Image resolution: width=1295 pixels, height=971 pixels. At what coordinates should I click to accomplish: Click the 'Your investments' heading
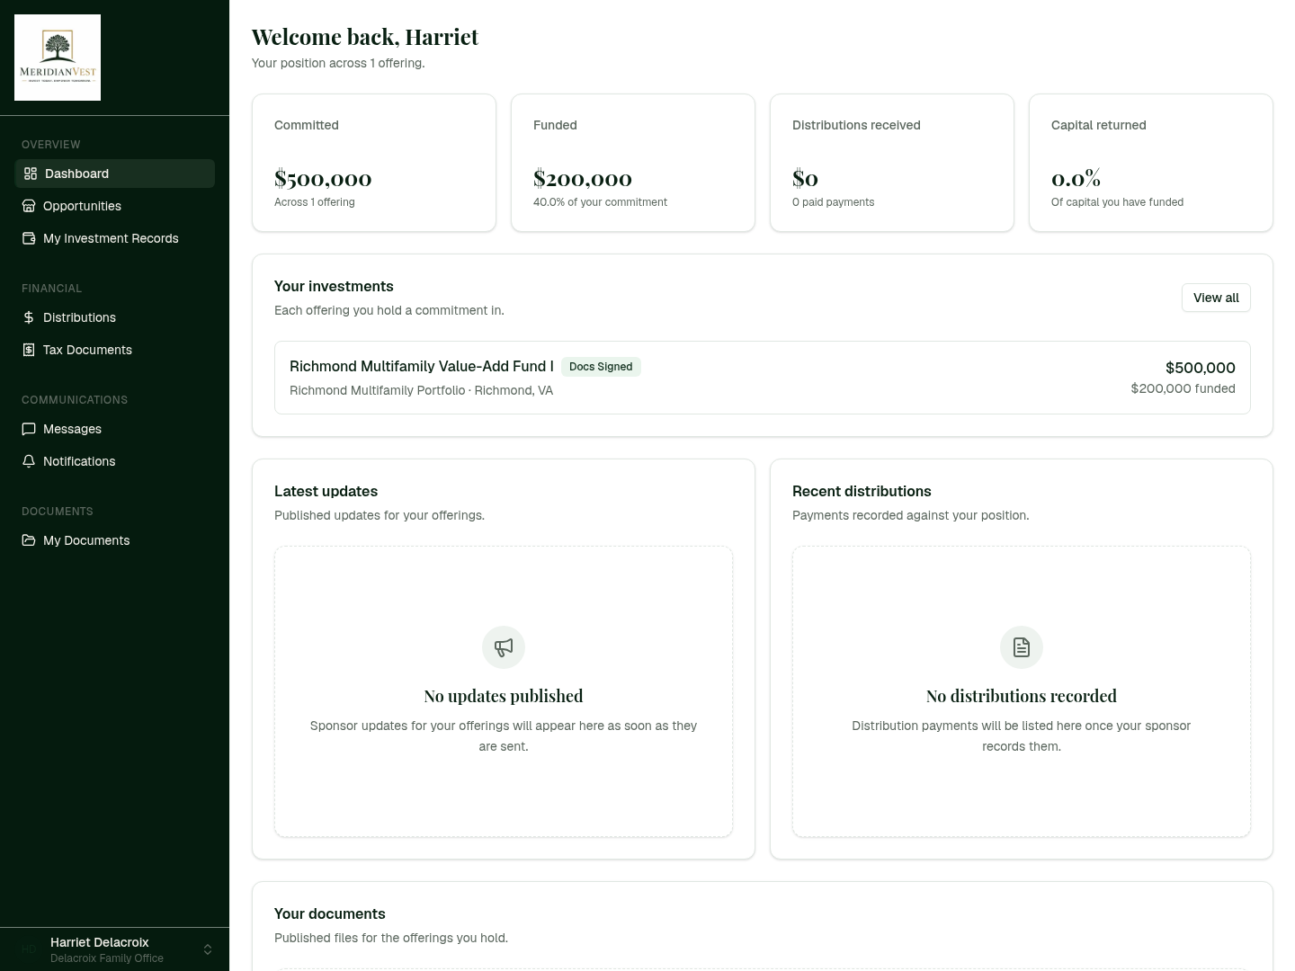[334, 286]
